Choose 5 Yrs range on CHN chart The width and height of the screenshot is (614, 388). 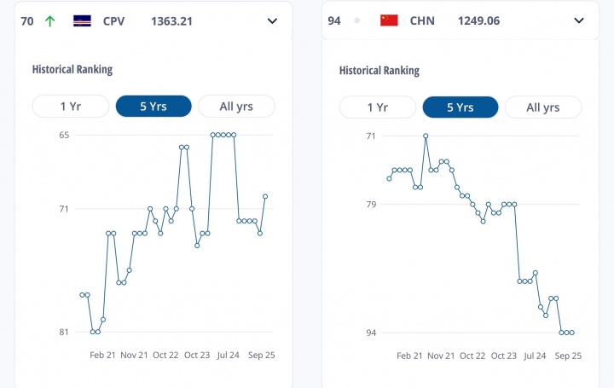click(460, 107)
